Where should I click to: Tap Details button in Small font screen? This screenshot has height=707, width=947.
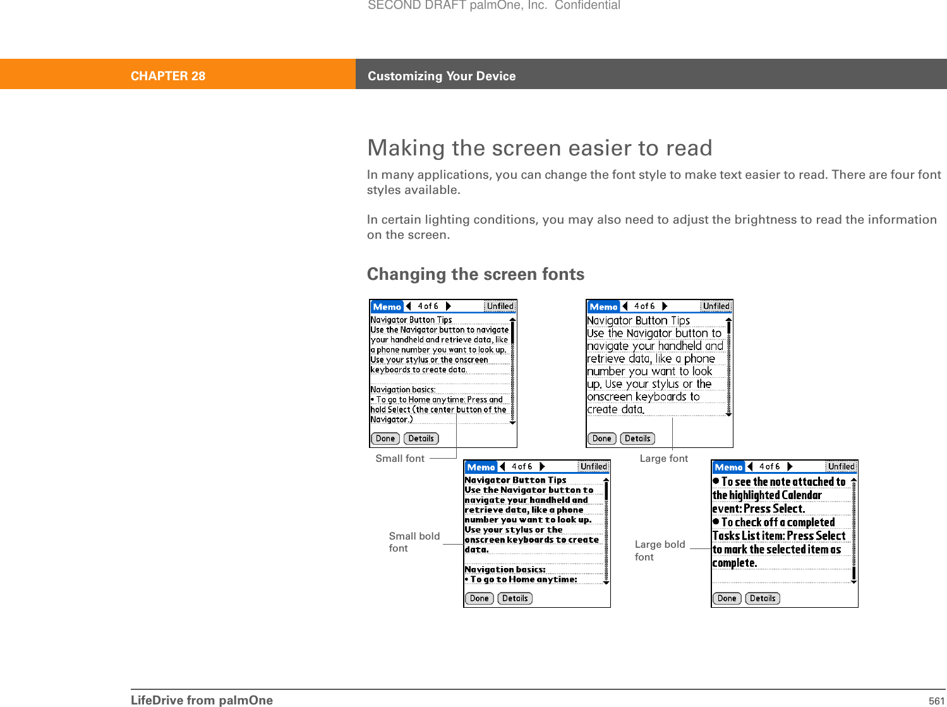[421, 438]
